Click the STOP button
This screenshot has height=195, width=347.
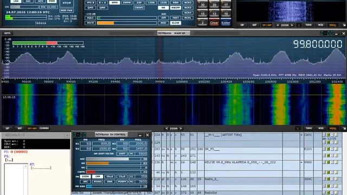[67, 3]
